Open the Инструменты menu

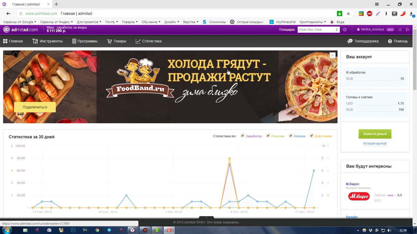tap(48, 41)
